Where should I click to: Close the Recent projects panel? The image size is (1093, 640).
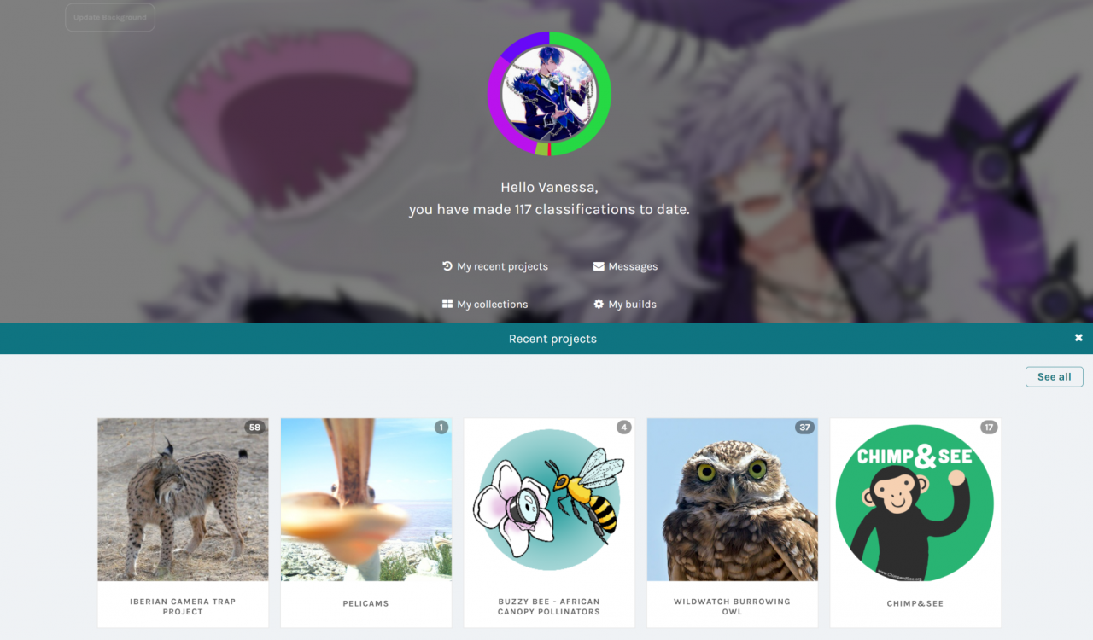(x=1078, y=338)
